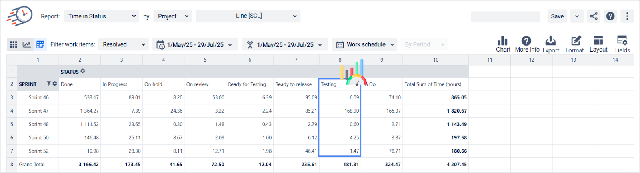
Task: Click the Done value 1 364.27
Action: click(80, 111)
